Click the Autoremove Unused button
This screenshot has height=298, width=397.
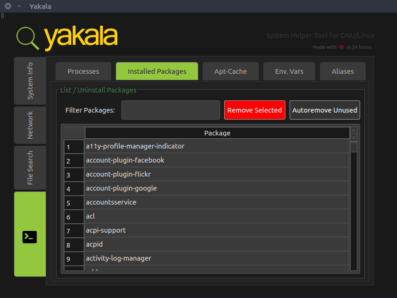coord(325,110)
